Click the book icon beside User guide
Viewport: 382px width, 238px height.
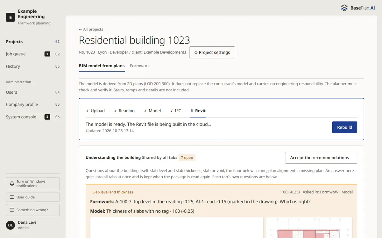click(12, 197)
